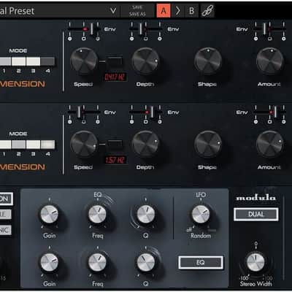
Task: Click Freq knob in the upper EQ row
Action: (x=98, y=215)
